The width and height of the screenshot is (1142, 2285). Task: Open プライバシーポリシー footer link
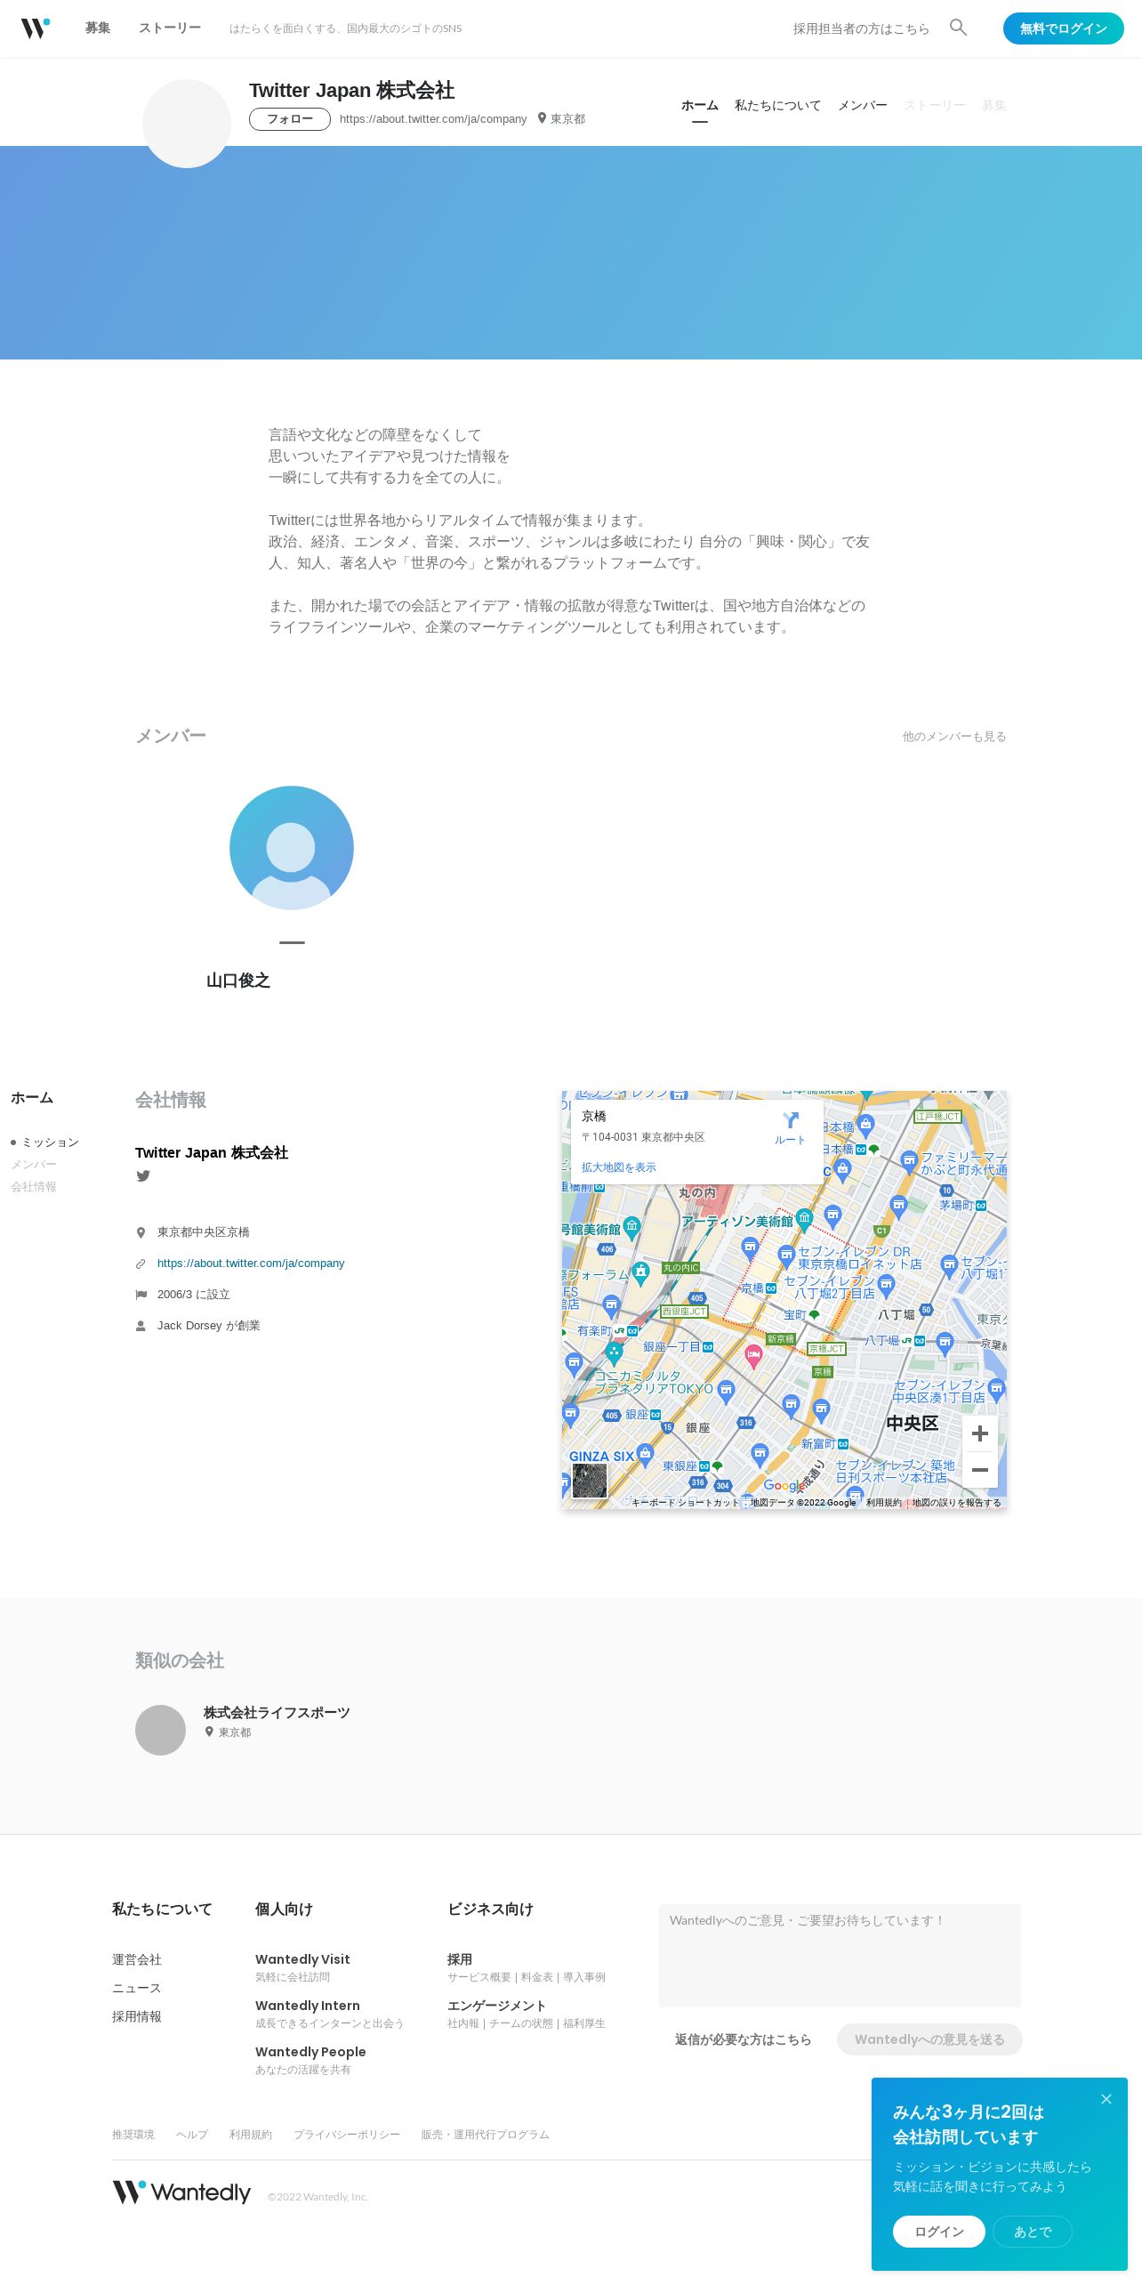click(x=347, y=2135)
